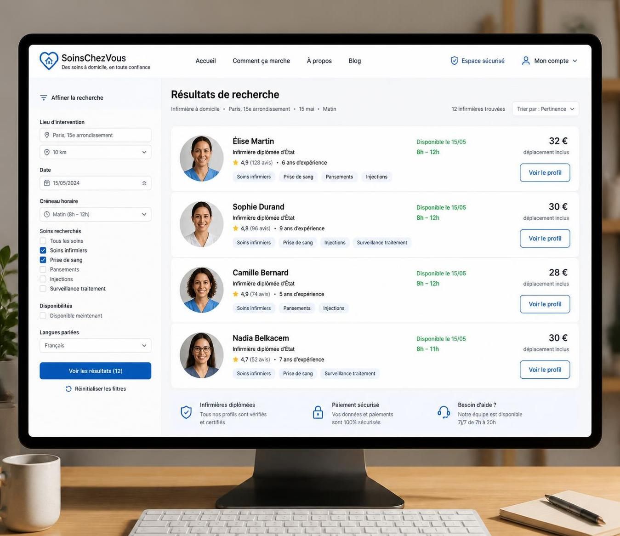Expand the Matin (8h – 12h) time slot dropdown
This screenshot has width=620, height=536.
click(95, 214)
